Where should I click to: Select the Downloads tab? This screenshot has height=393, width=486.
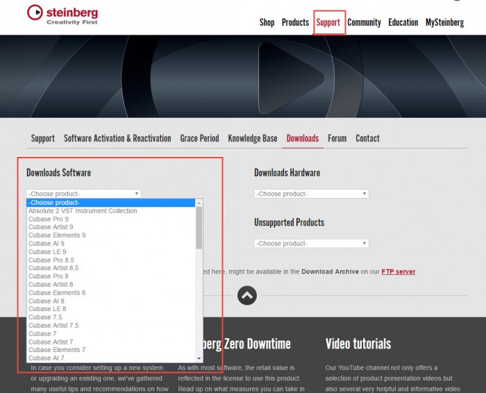tap(303, 138)
